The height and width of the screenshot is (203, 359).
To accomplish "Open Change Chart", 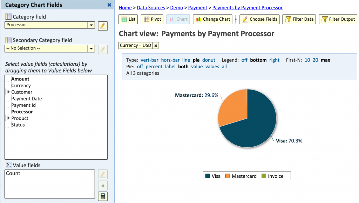I will (x=213, y=19).
